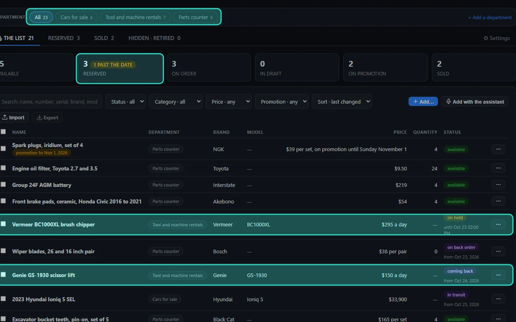516x322 pixels.
Task: Open the Category all dropdown
Action: (x=176, y=102)
